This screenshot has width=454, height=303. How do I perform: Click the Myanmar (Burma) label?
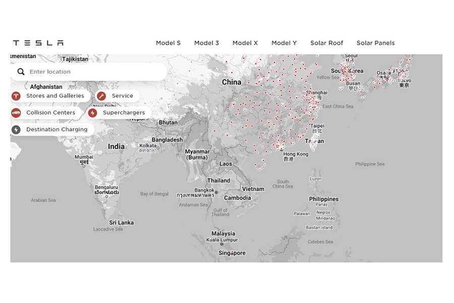coord(197,155)
